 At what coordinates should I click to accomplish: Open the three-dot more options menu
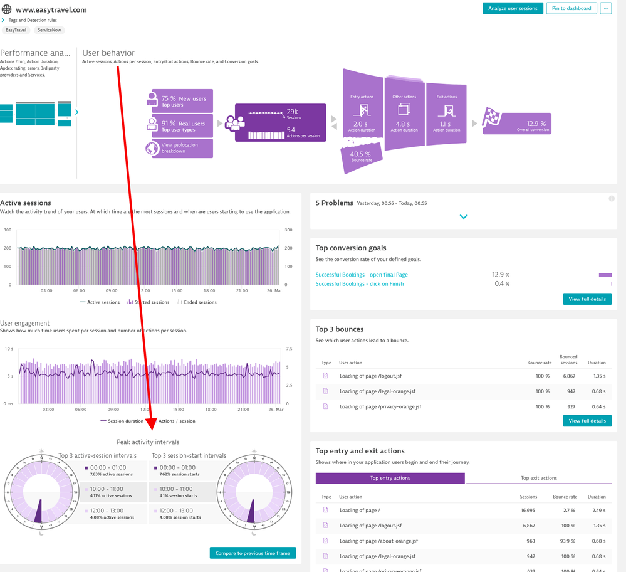click(605, 8)
